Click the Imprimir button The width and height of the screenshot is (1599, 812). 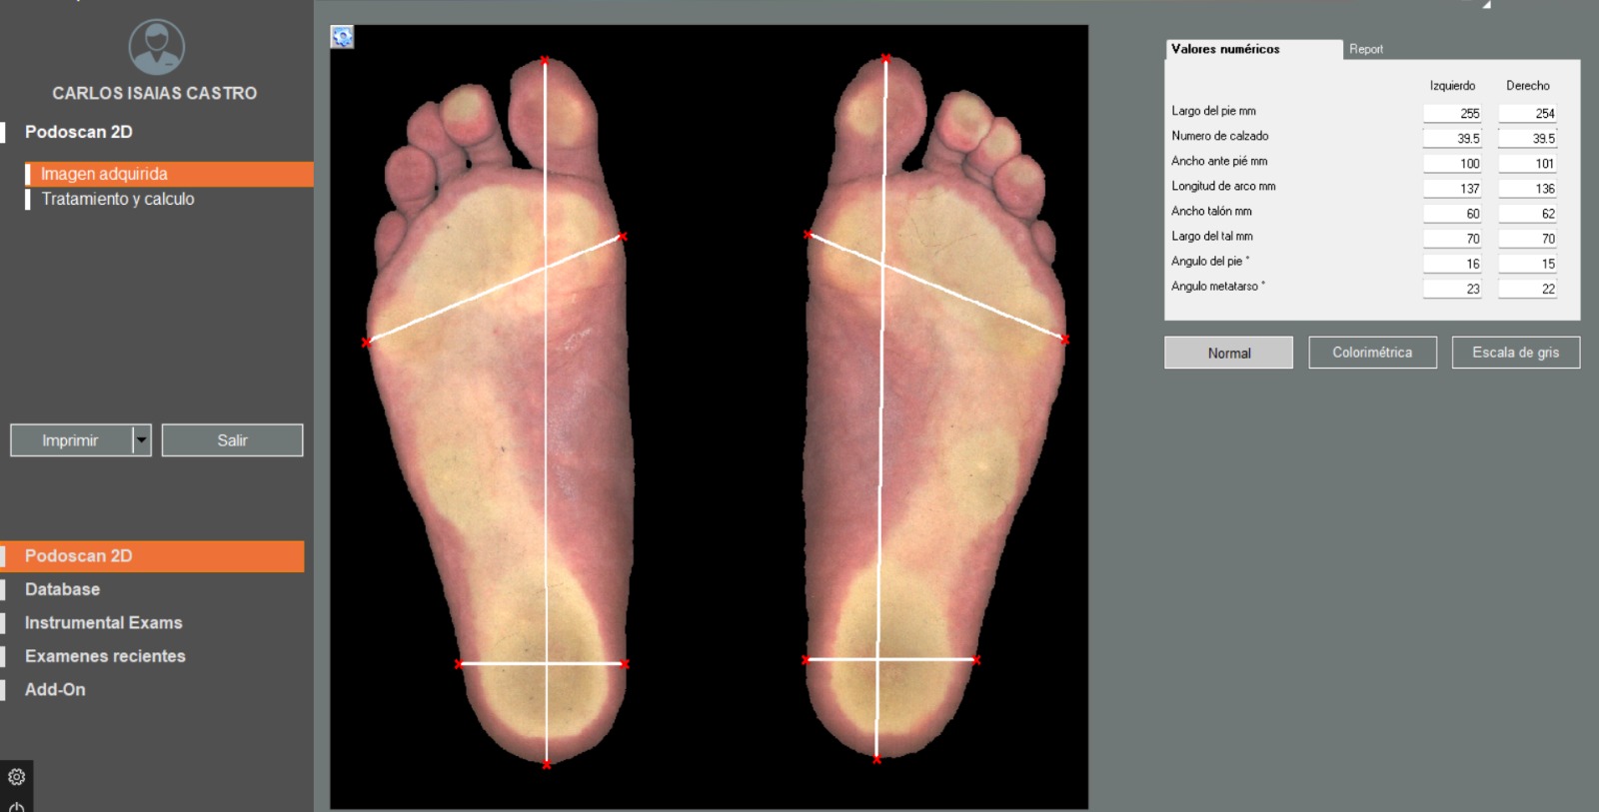pos(71,439)
